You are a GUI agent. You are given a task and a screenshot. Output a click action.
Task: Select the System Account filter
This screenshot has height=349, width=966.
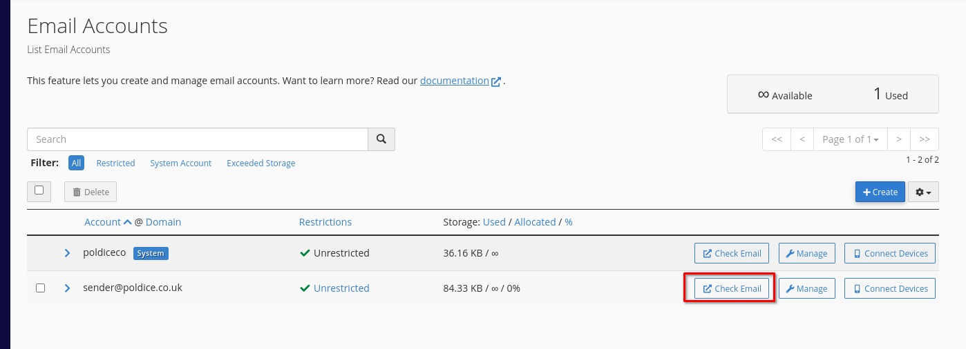point(180,163)
